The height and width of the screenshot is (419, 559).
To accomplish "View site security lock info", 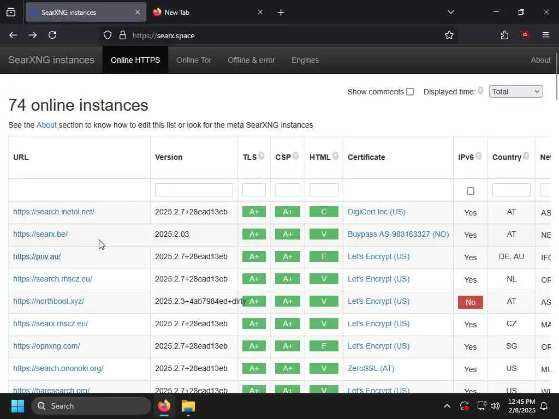I will pyautogui.click(x=123, y=35).
